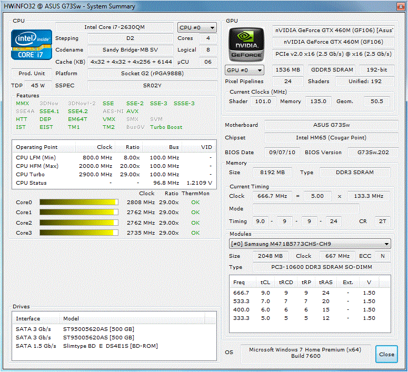Click the Turbo Boost feature label
The width and height of the screenshot is (408, 372).
click(166, 127)
